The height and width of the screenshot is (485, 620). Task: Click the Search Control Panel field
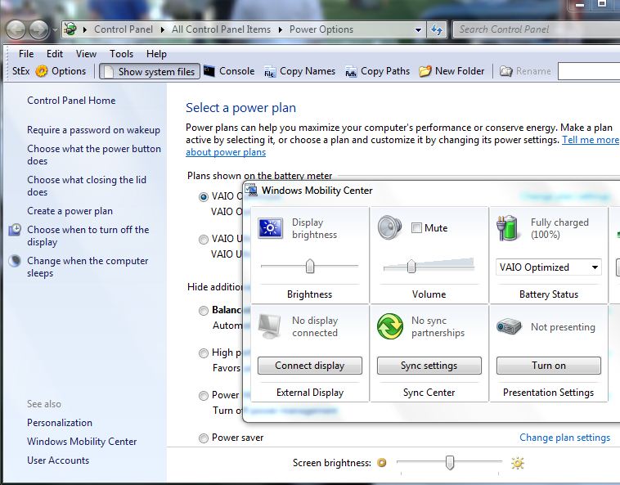[537, 29]
